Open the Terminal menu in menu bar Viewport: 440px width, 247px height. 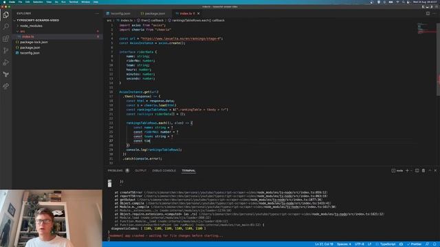[x=74, y=2]
